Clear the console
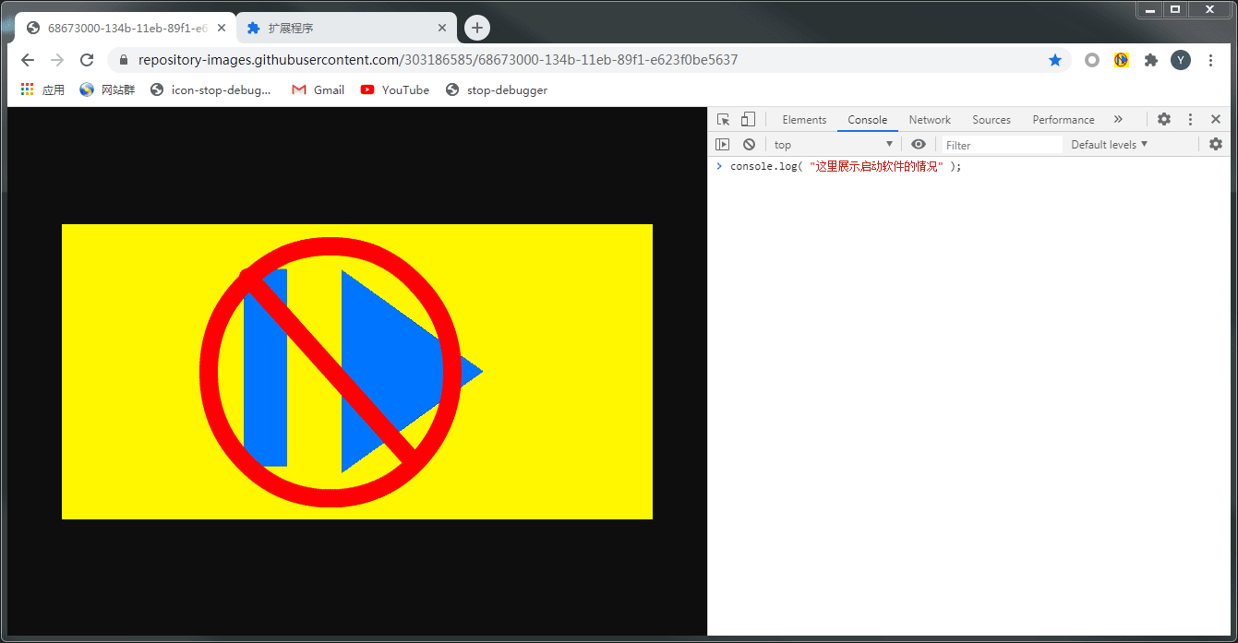This screenshot has width=1238, height=643. 749,144
